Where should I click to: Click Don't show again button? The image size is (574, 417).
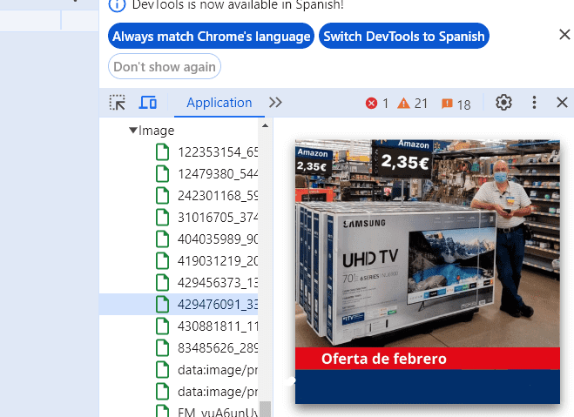pyautogui.click(x=165, y=66)
